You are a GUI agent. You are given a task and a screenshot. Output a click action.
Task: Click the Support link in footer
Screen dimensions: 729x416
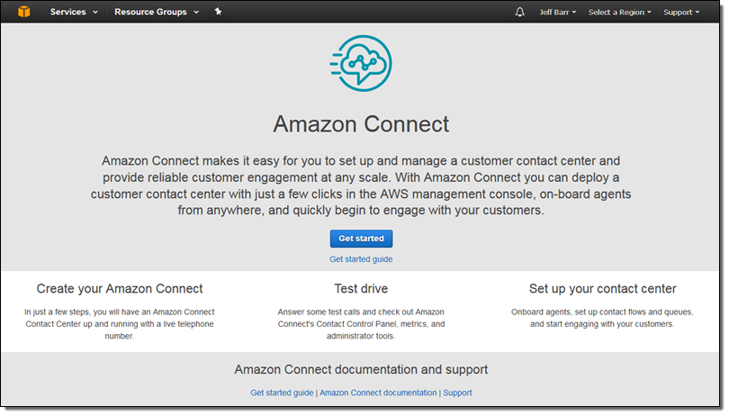457,393
